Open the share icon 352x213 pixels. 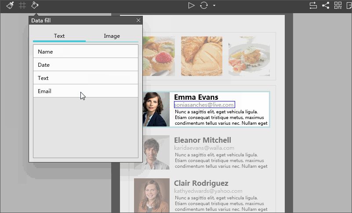click(x=326, y=5)
